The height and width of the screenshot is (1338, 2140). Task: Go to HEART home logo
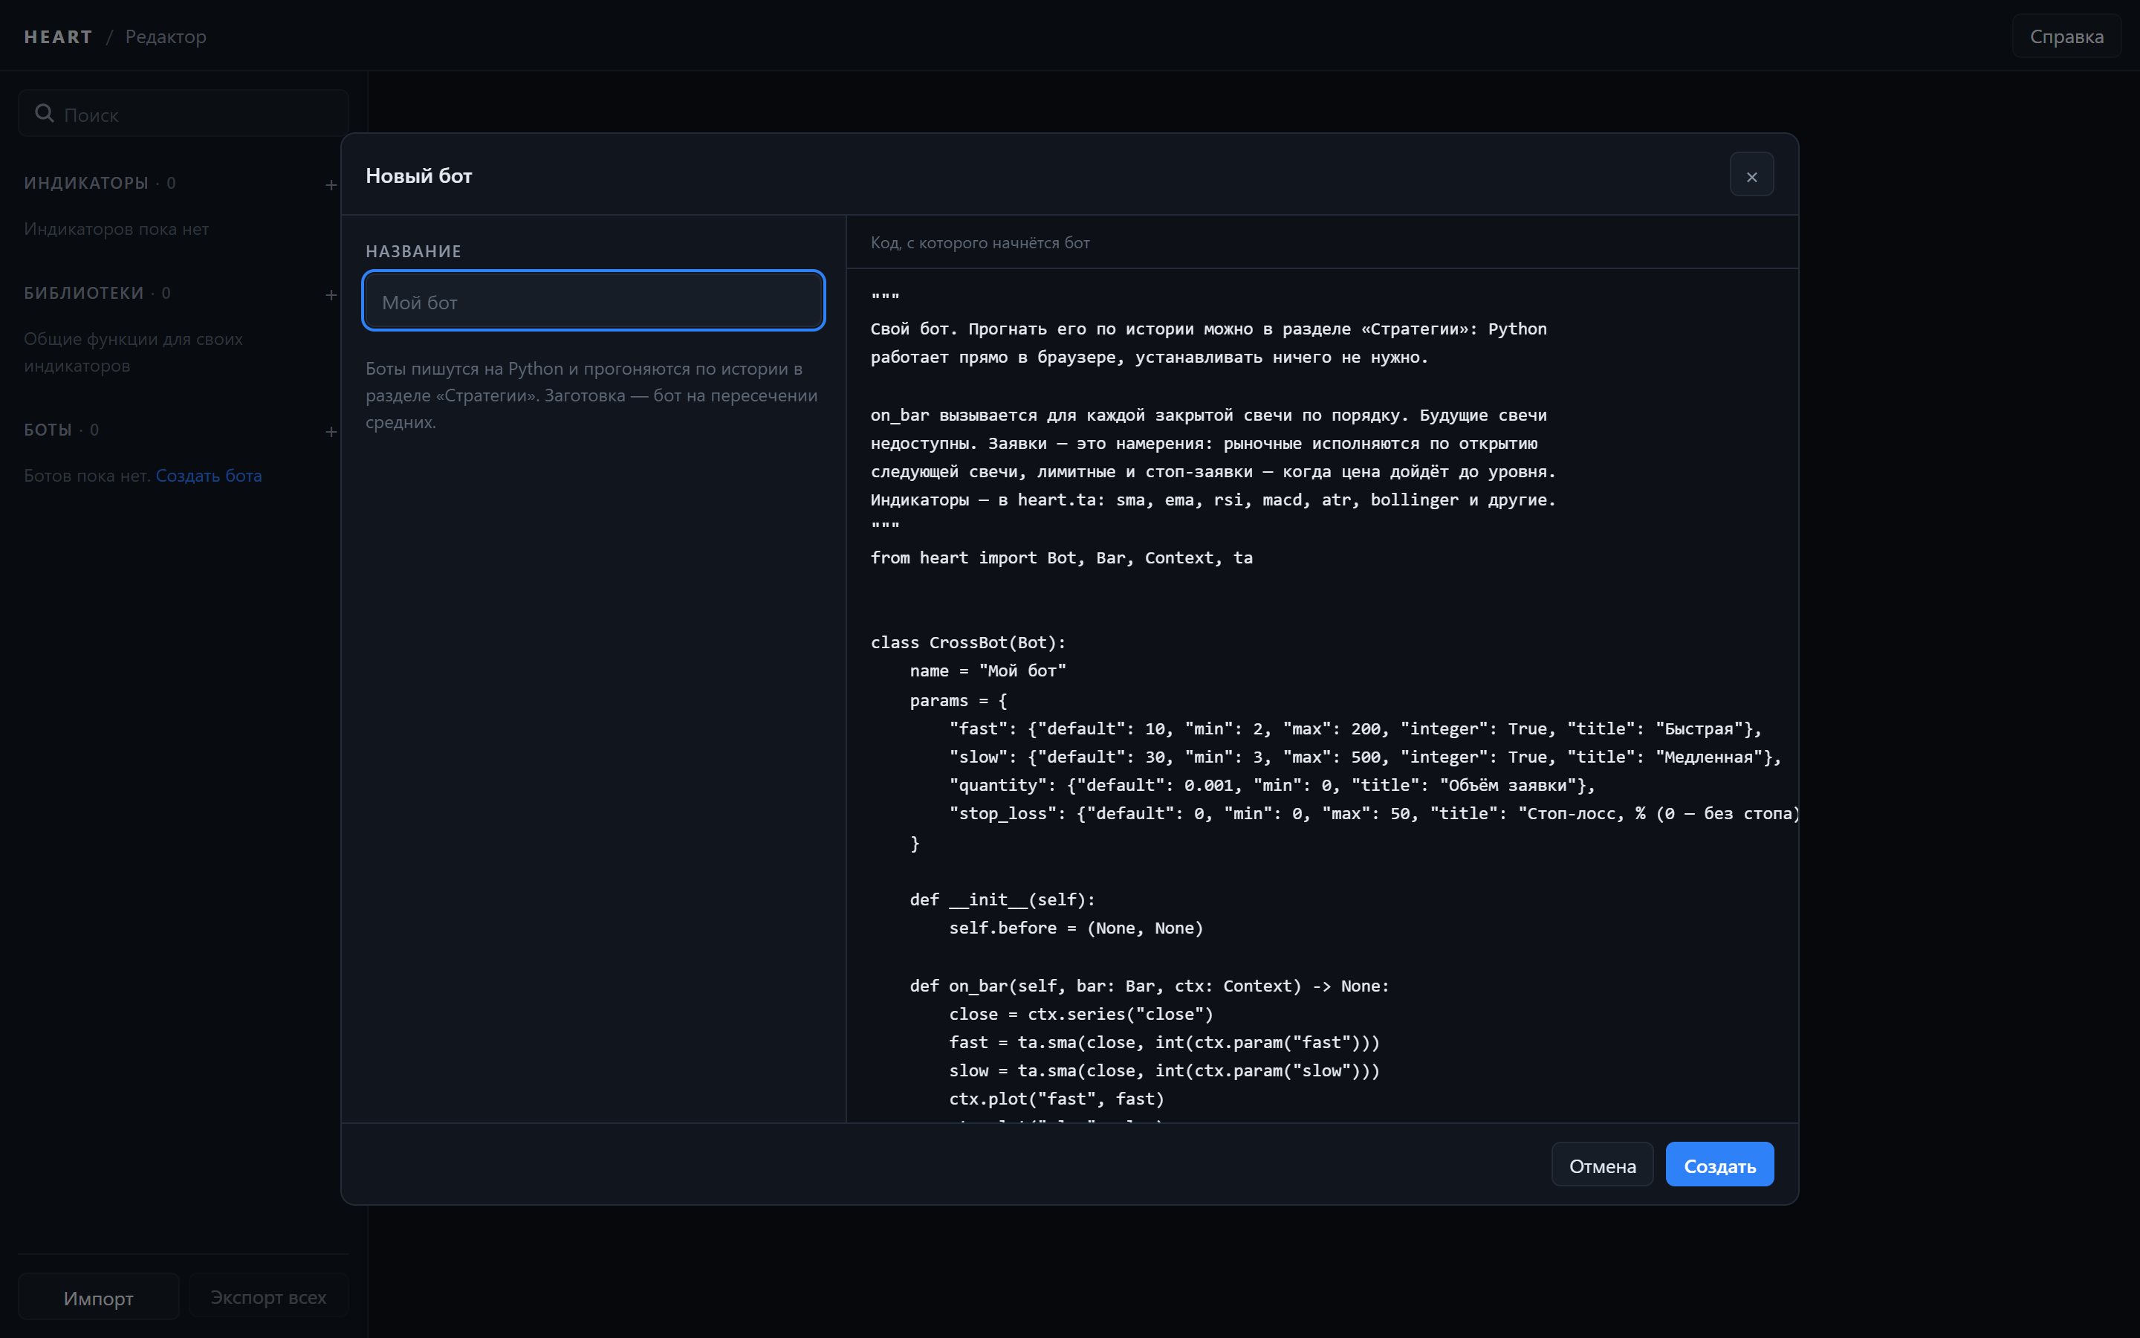pyautogui.click(x=59, y=36)
